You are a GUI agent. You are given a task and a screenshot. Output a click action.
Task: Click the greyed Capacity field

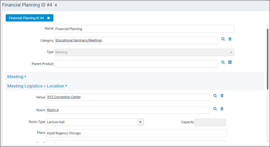tap(210, 122)
